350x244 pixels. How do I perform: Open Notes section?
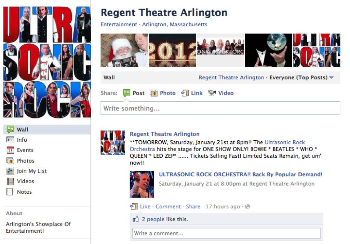tap(24, 192)
